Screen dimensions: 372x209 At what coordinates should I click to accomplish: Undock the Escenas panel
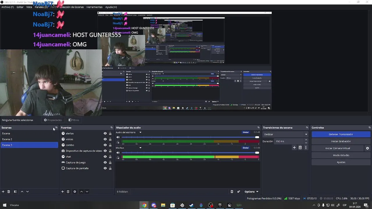click(56, 128)
